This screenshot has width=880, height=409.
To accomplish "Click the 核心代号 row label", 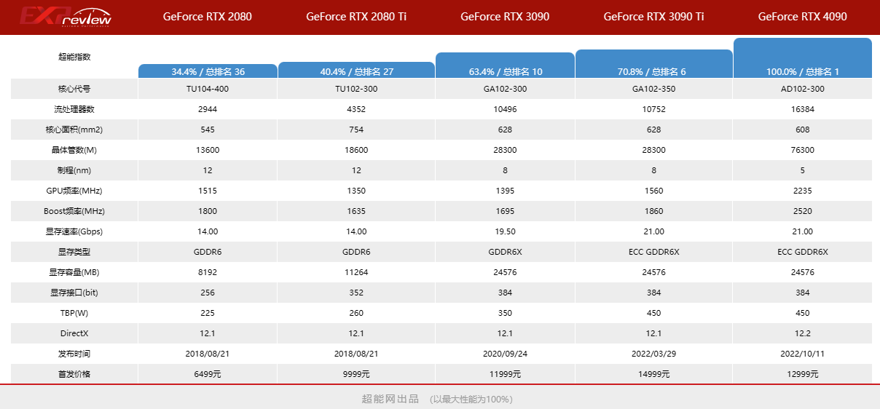I will coord(74,89).
